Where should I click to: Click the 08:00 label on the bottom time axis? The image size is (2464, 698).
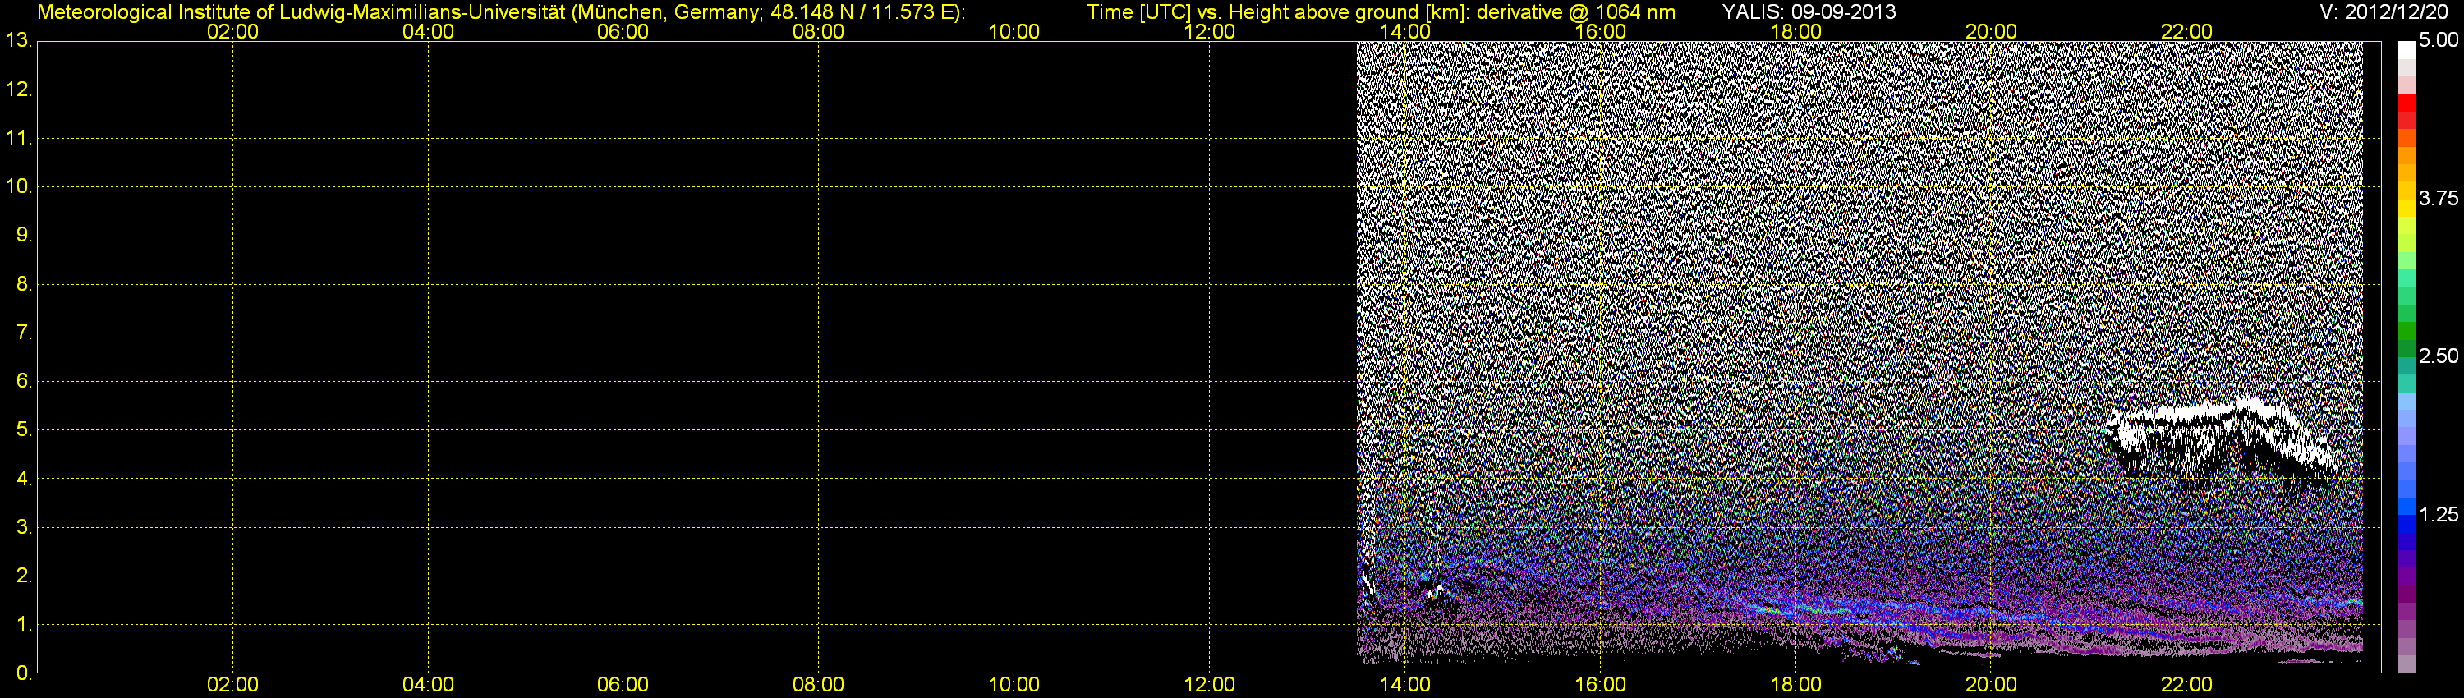819,685
